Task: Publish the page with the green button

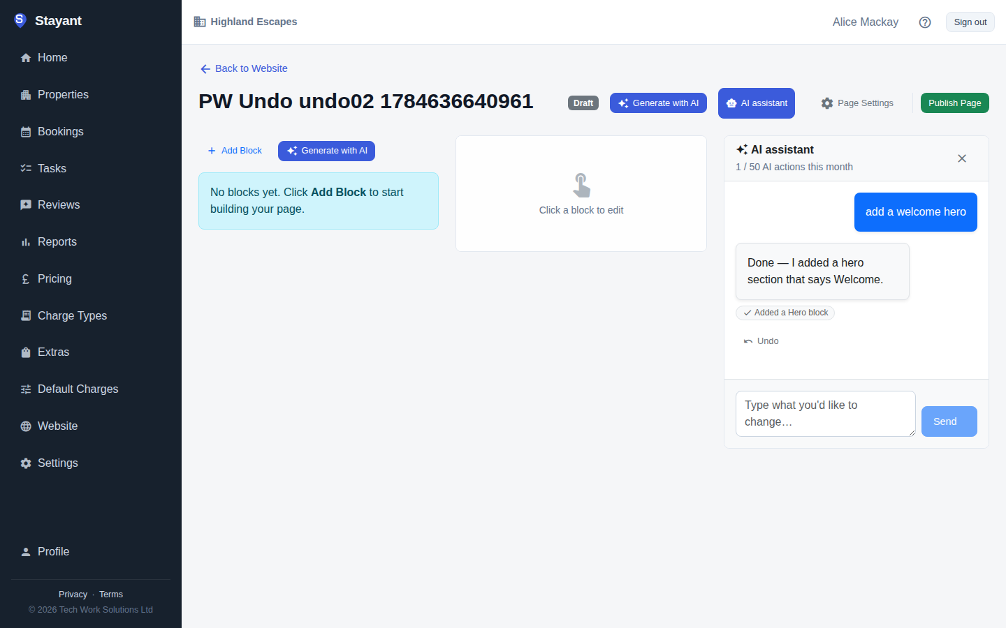Action: (954, 103)
